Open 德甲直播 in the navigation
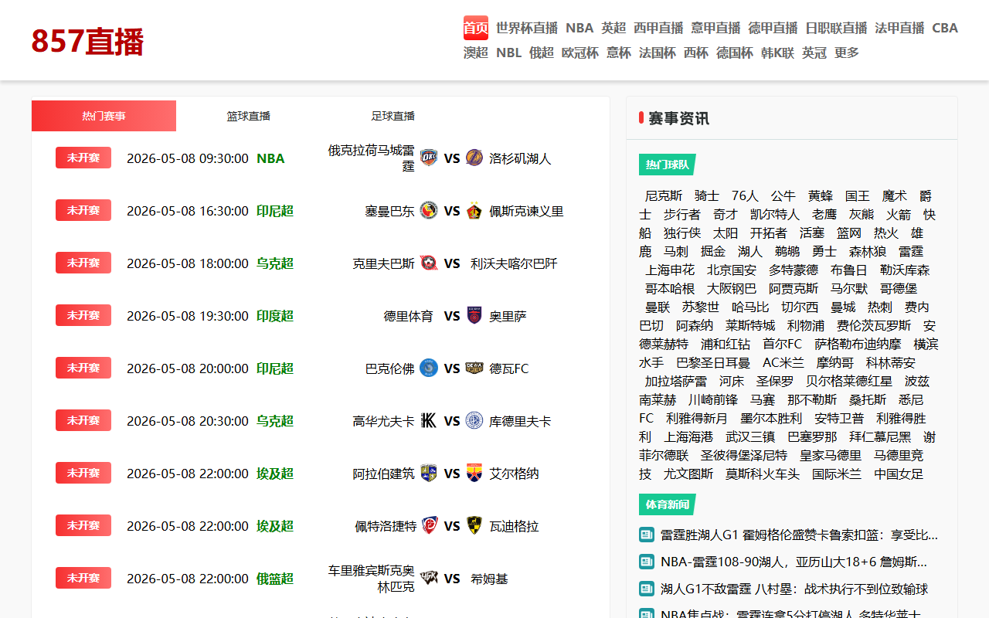The height and width of the screenshot is (618, 989). [x=773, y=28]
